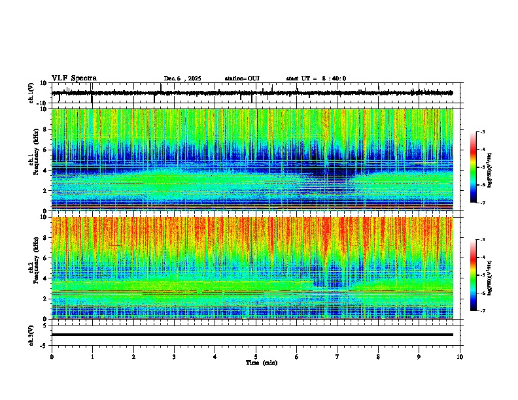Click time axis tick label '2'

coord(133,357)
